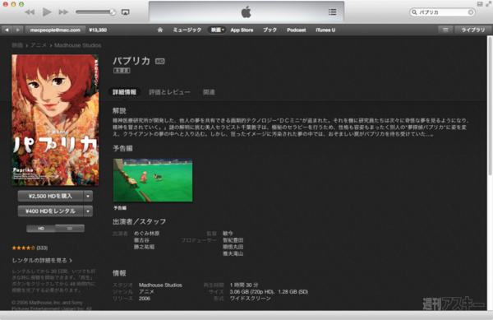The width and height of the screenshot is (493, 320).
Task: Select the 関連 tab
Action: pyautogui.click(x=209, y=92)
